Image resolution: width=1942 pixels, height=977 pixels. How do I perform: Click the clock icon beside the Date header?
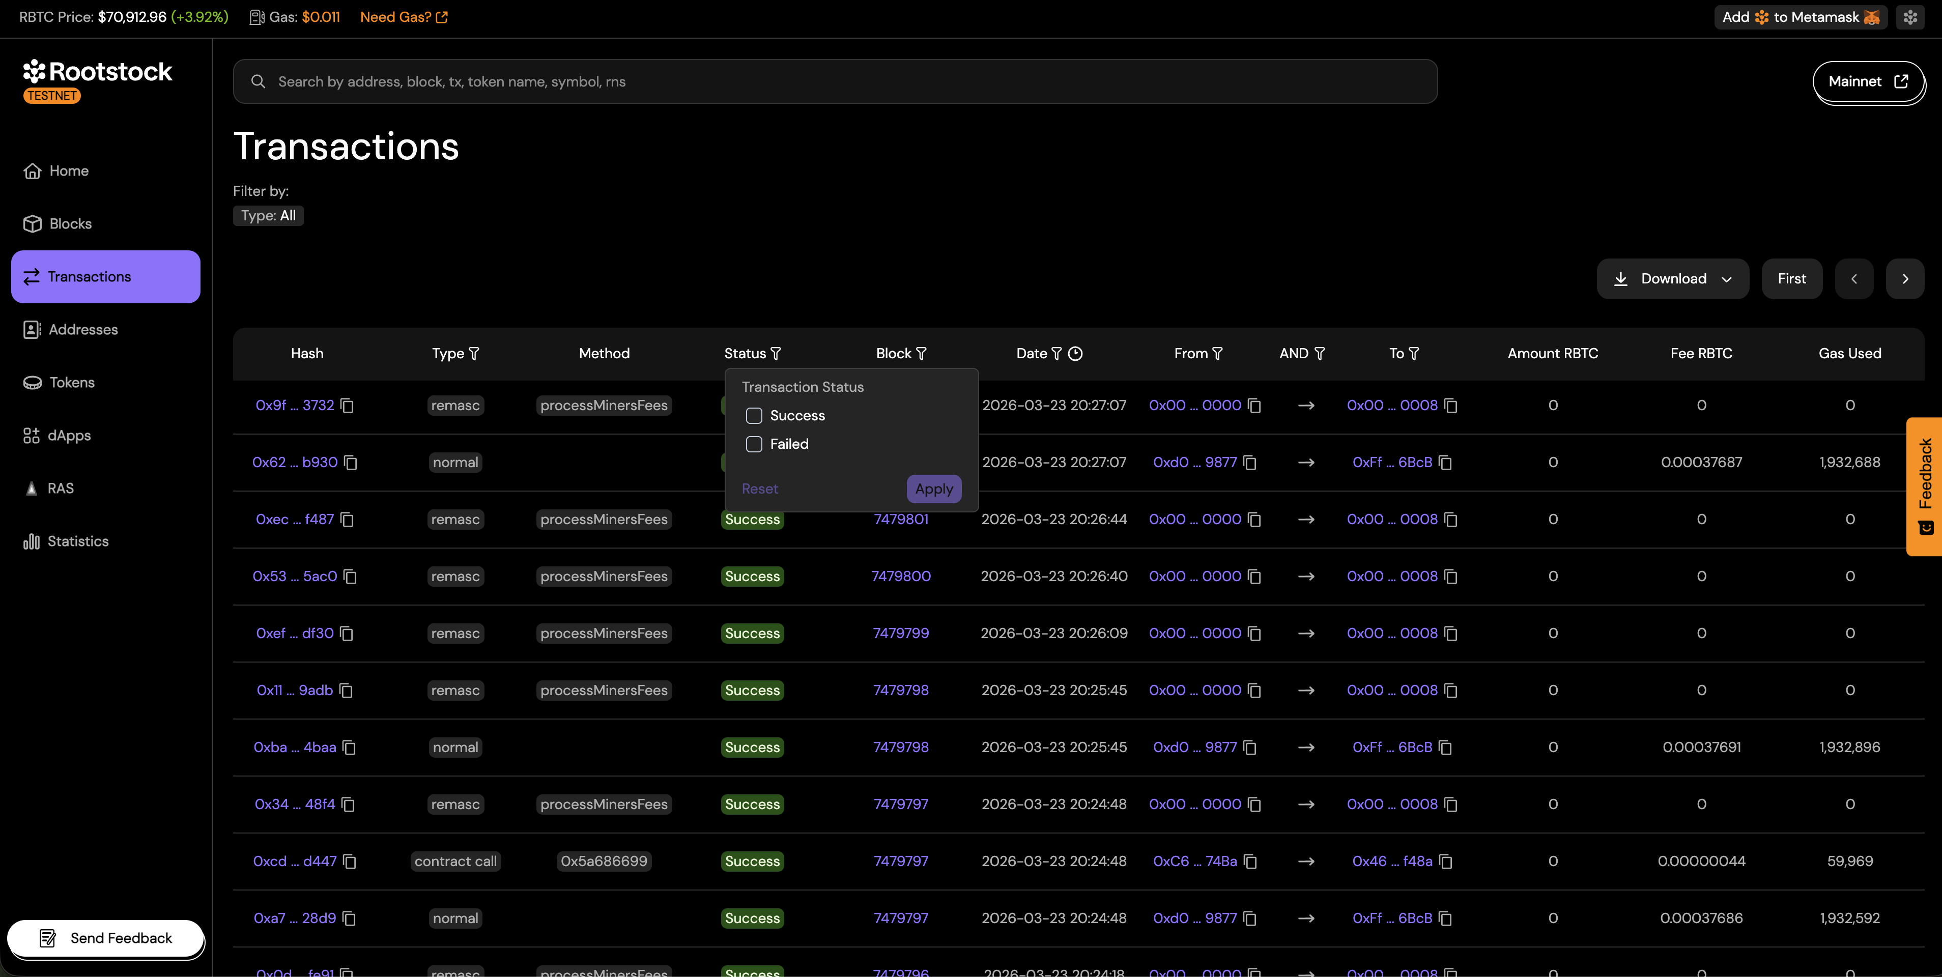coord(1076,353)
